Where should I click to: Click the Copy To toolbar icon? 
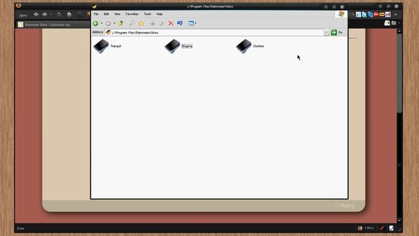coord(161,24)
